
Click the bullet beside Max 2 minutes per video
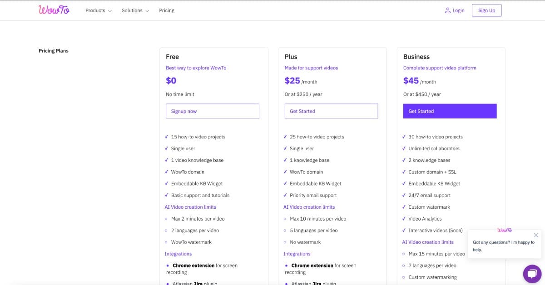tap(166, 219)
